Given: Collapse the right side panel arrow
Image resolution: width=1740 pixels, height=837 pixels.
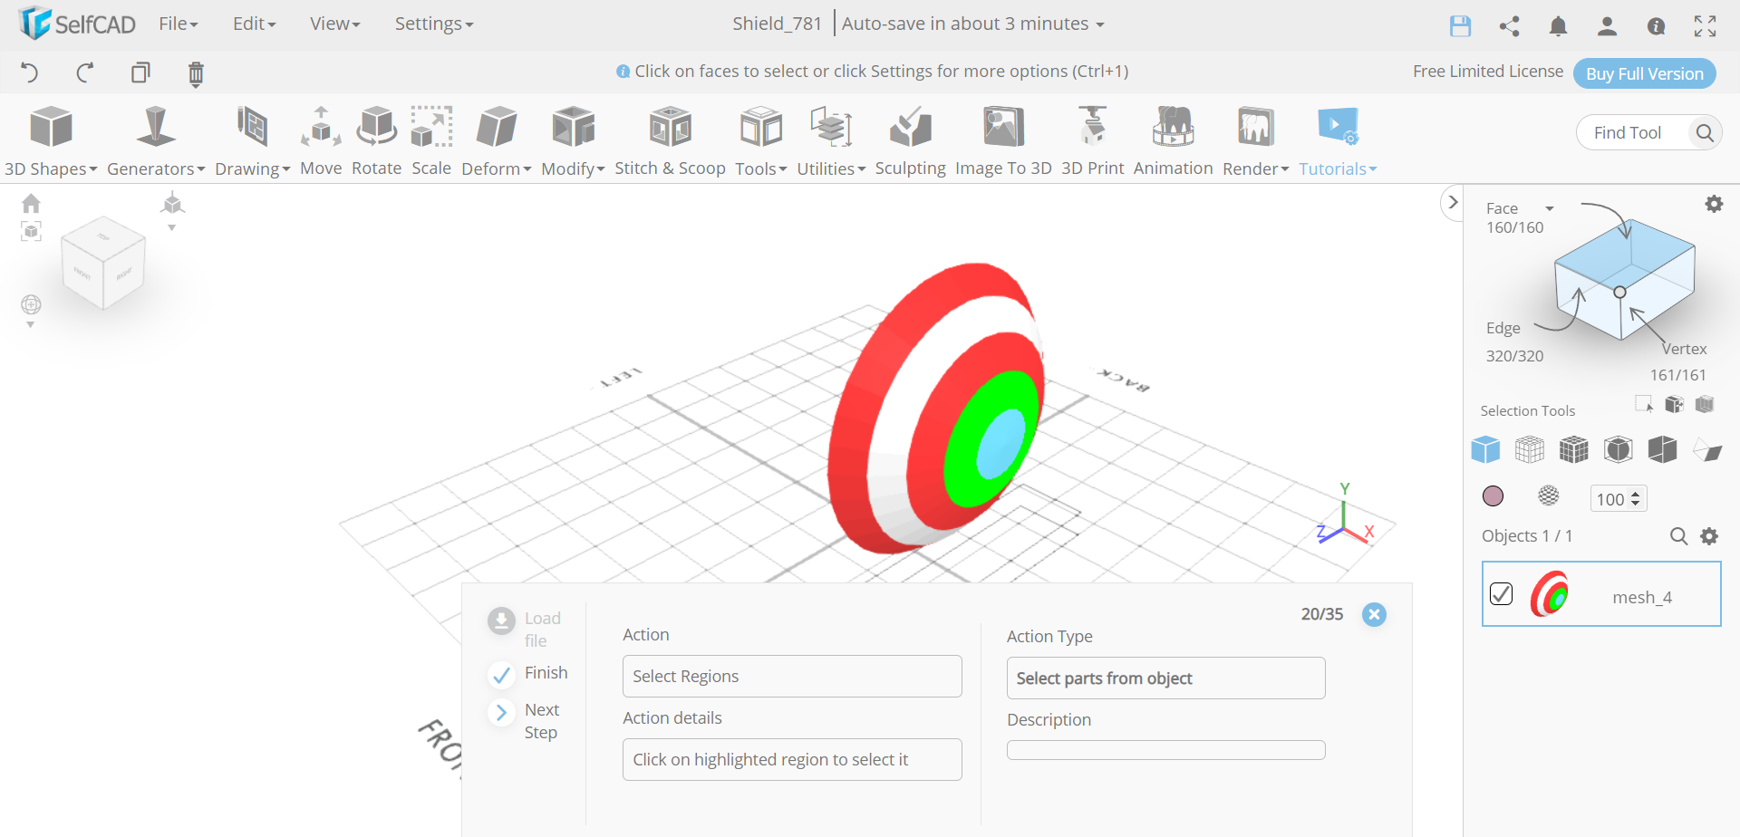Looking at the screenshot, I should 1453,202.
